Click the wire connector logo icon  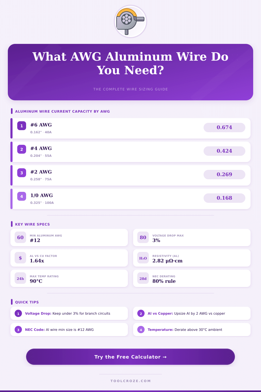click(130, 21)
